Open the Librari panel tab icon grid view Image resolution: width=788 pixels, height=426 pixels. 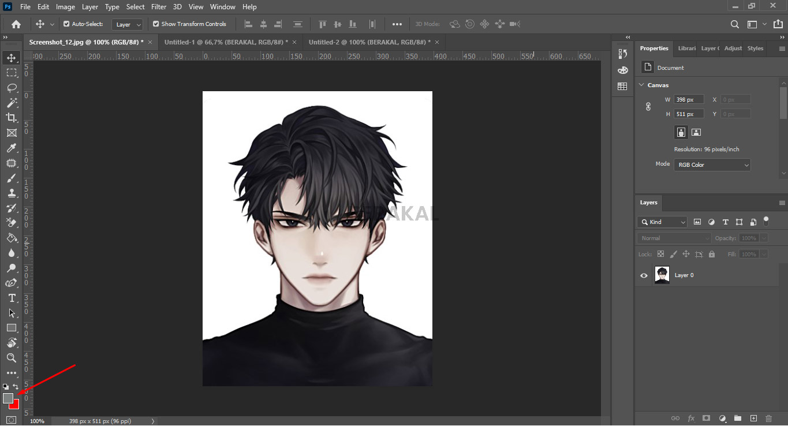click(x=686, y=48)
